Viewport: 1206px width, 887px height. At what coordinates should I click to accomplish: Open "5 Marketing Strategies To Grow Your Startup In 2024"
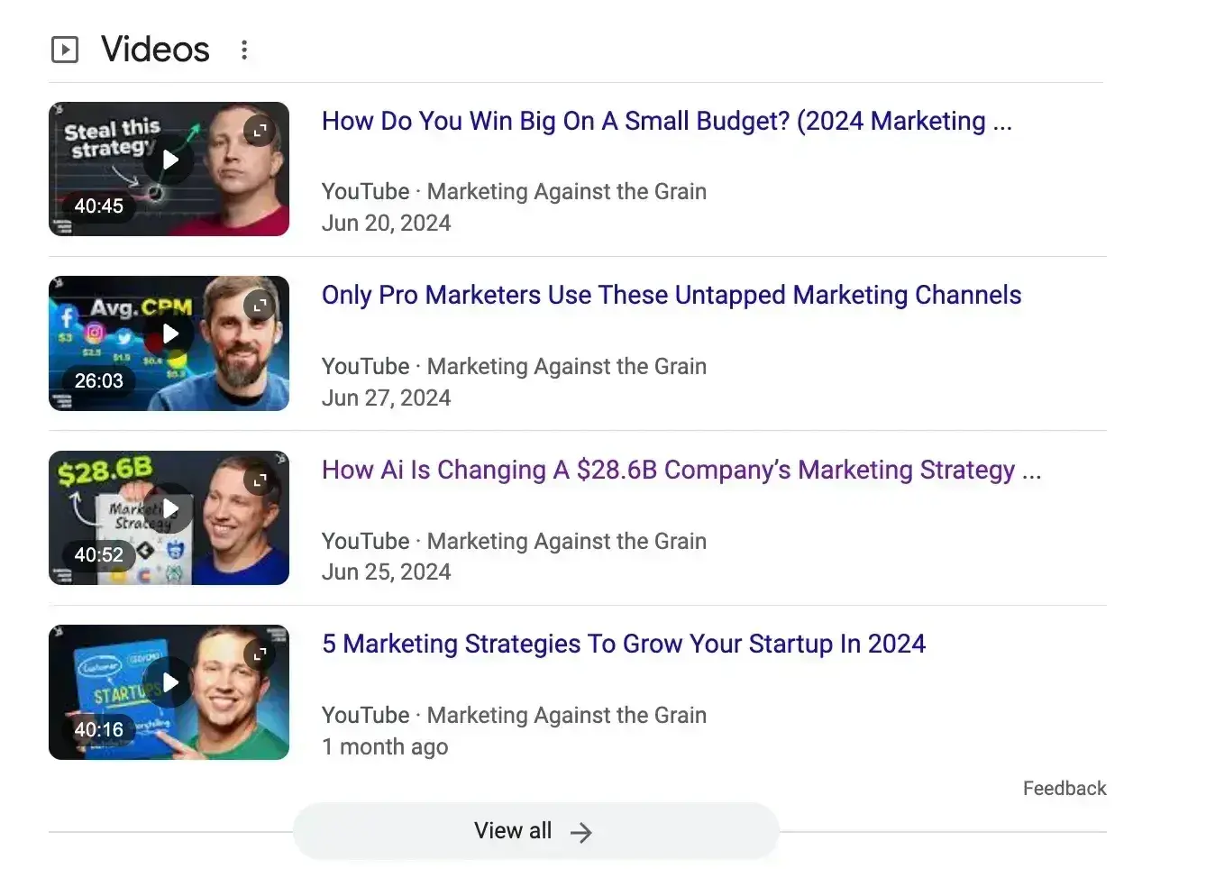(623, 644)
